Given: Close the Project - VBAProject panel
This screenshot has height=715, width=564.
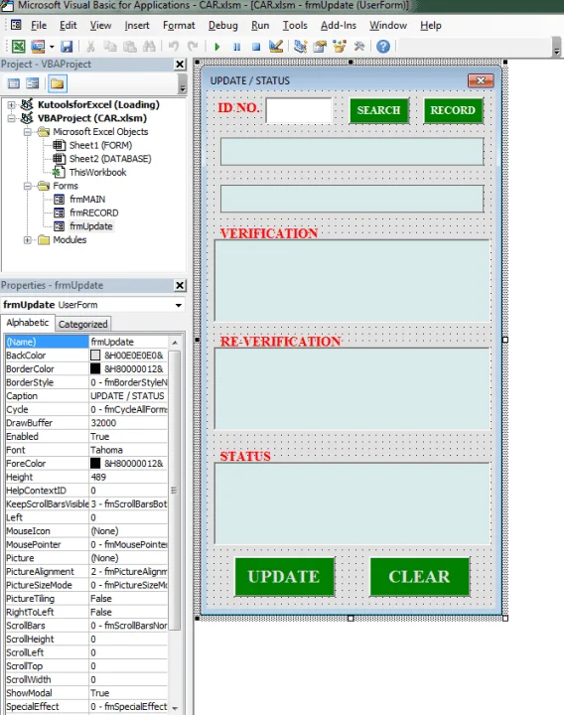Looking at the screenshot, I should click(x=180, y=65).
